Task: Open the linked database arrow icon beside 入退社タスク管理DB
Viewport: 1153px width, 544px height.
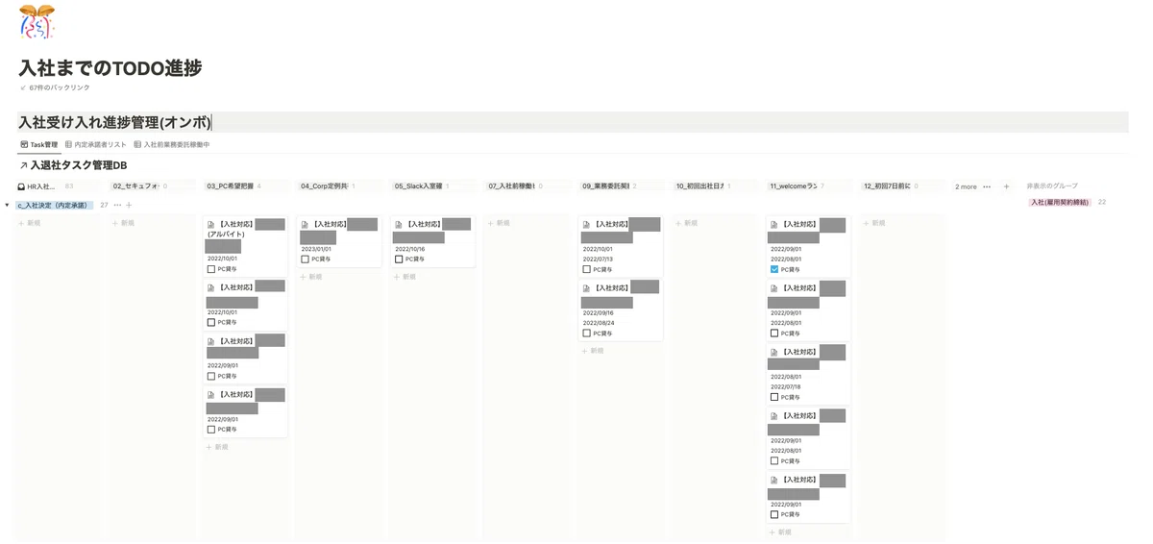Action: 24,166
